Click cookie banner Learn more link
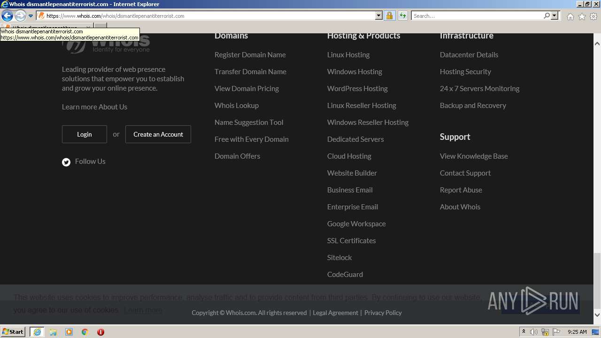Screen dimensions: 601x338 pos(143,310)
